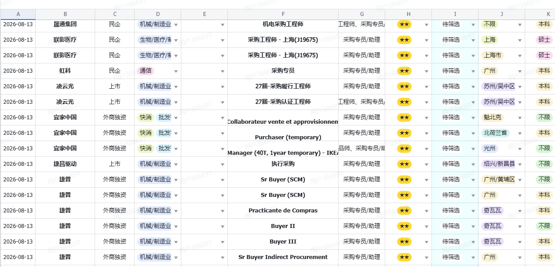Click the 魁北克 location tag
Viewport: 555px width, 267px height.
tap(492, 118)
